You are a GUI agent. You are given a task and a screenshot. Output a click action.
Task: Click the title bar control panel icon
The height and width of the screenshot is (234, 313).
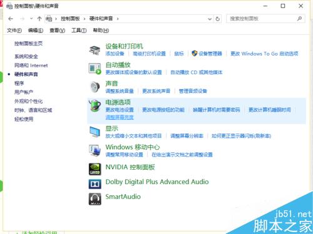9,6
